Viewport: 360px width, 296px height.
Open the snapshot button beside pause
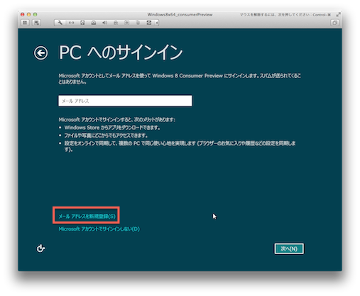point(36,23)
